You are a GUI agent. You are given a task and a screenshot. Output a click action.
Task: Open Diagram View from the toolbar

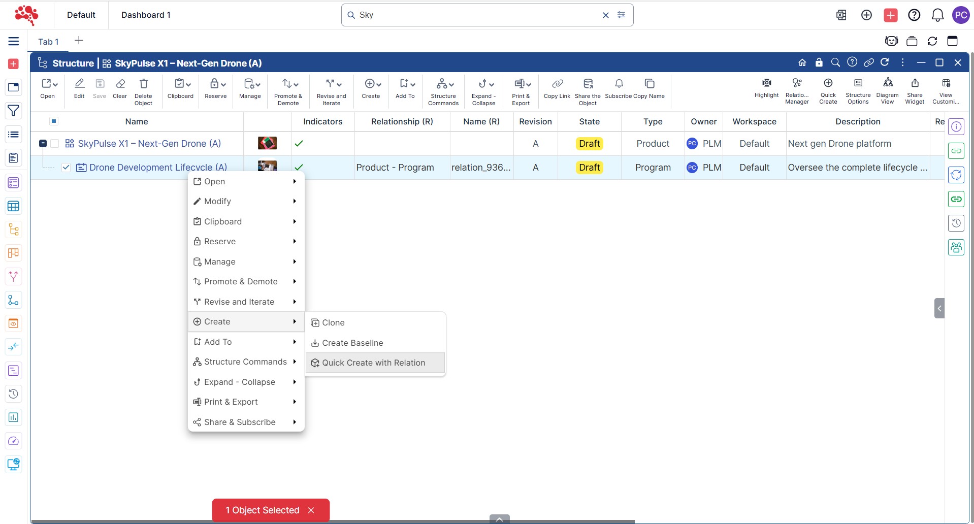coord(887,83)
